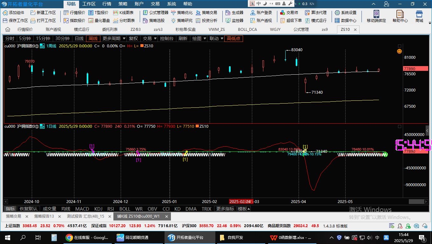Click 打开工作区 open workspace icon
This screenshot has width=432, height=244.
33,20
